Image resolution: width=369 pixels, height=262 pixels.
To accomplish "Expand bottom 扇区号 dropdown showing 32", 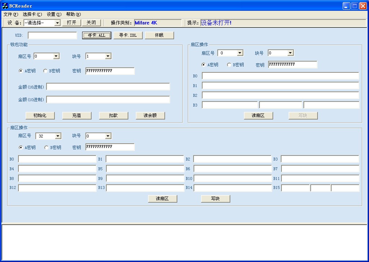I will coord(58,136).
